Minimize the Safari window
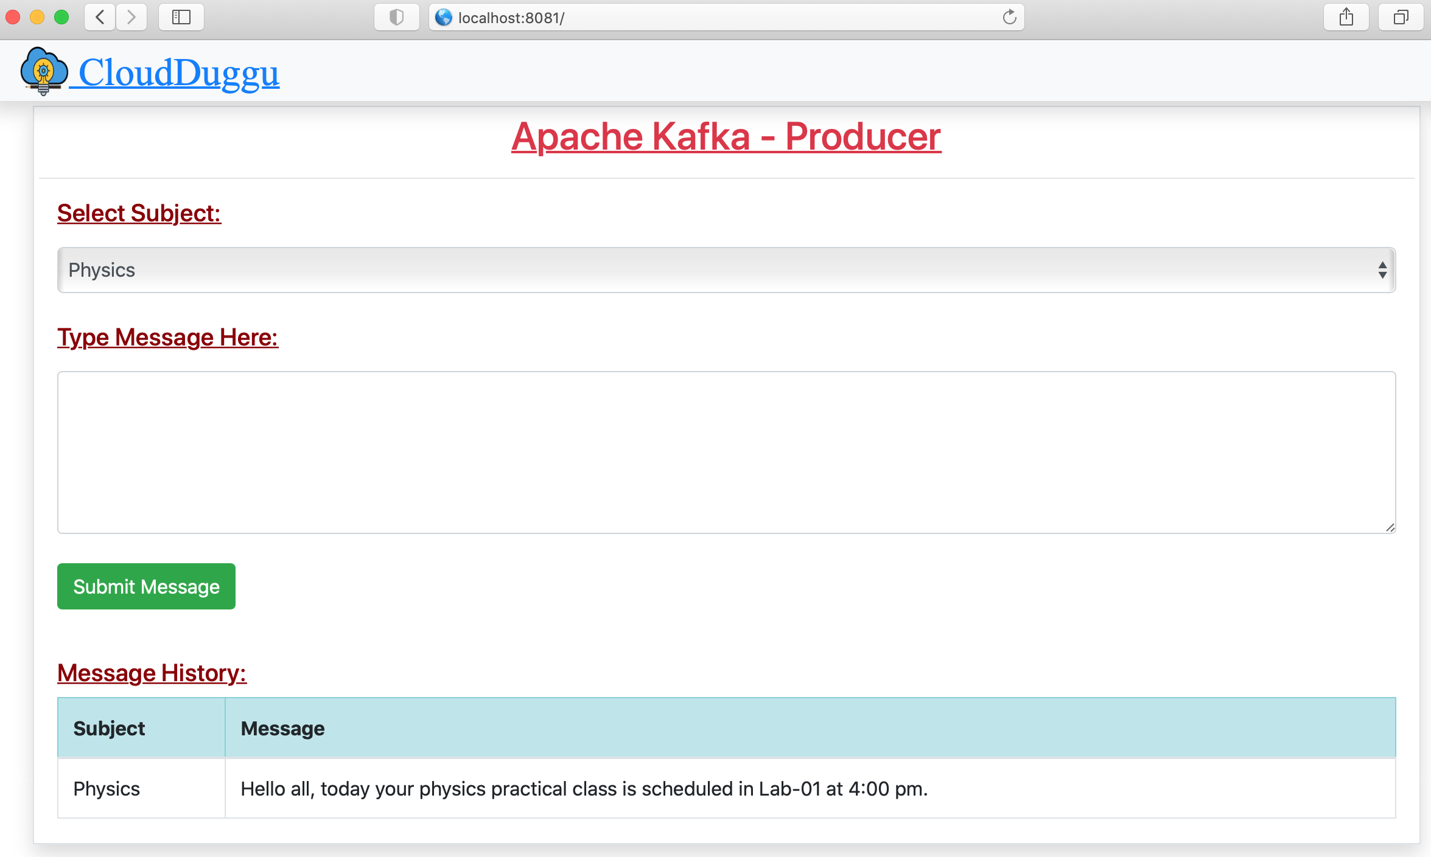Viewport: 1431px width, 857px height. [37, 17]
